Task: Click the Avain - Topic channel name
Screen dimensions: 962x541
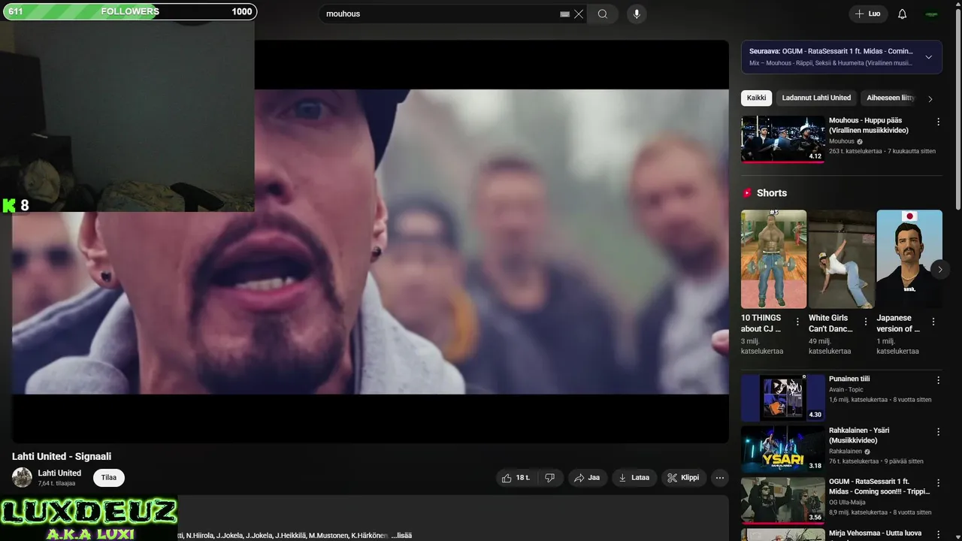Action: pyautogui.click(x=846, y=390)
